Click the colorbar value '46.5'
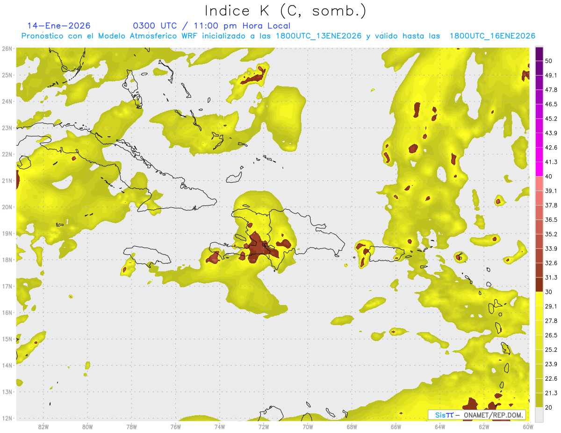The height and width of the screenshot is (433, 561). tap(551, 104)
